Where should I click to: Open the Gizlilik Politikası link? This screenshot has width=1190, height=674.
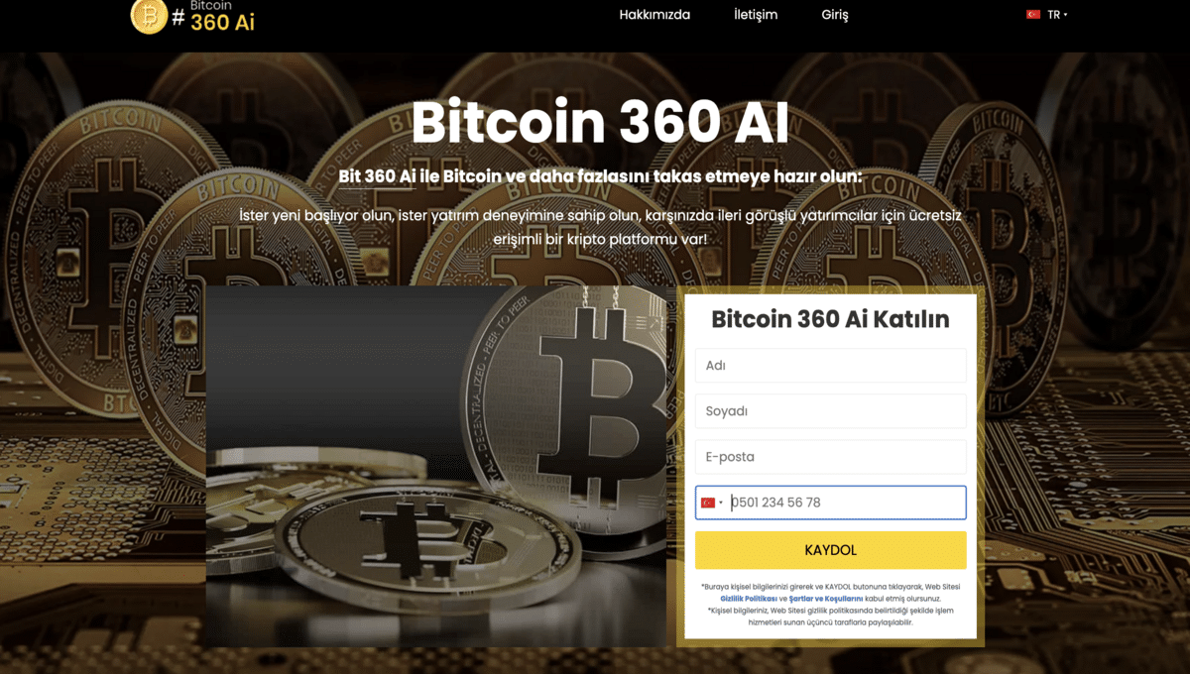[749, 599]
